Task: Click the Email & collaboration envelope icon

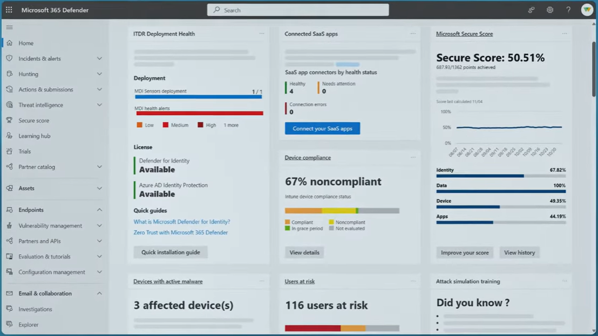Action: [10, 293]
